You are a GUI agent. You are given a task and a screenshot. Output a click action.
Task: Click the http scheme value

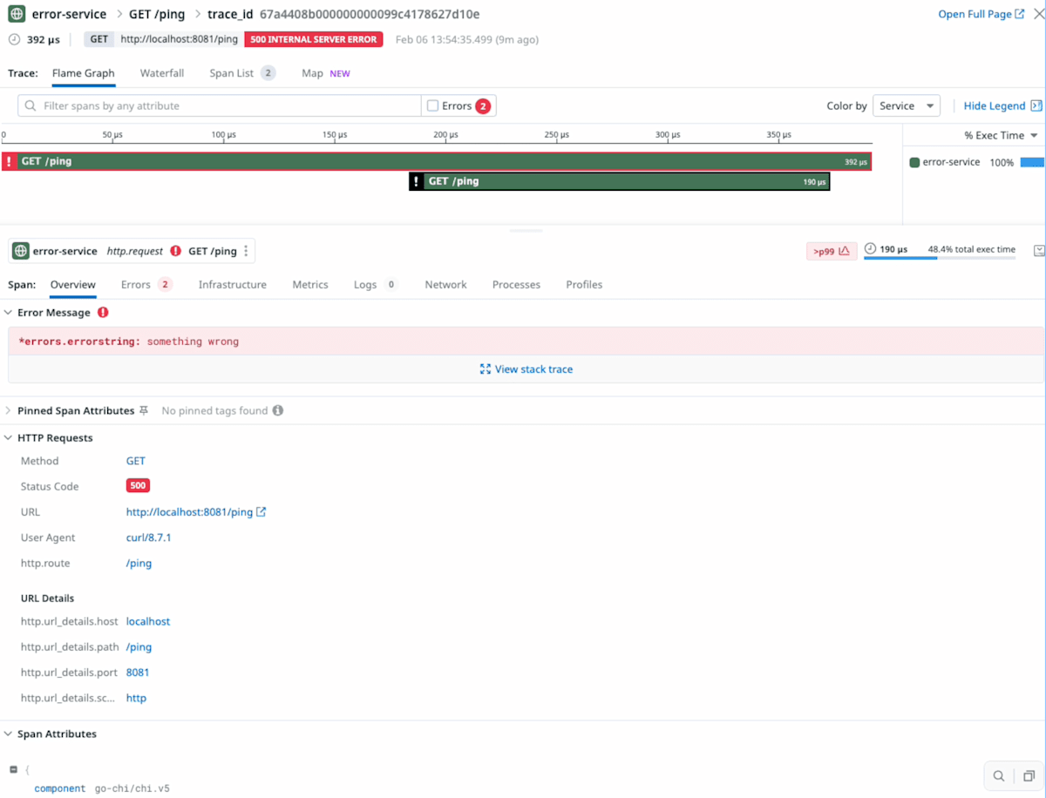coord(136,698)
